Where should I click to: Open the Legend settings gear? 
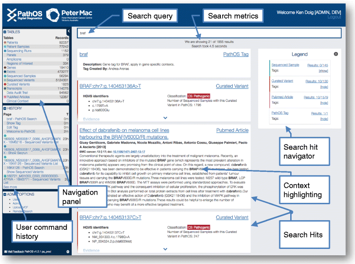click(x=336, y=54)
